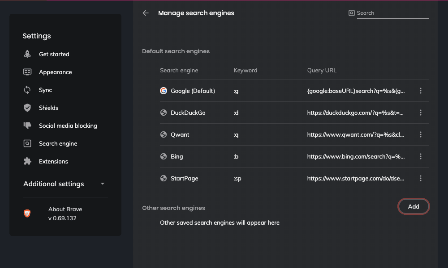
Task: Open Sync settings
Action: click(45, 90)
